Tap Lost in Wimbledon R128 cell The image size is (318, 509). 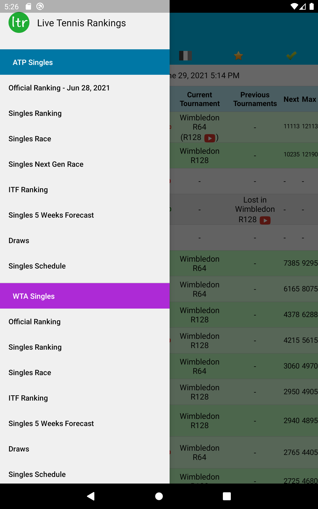click(x=255, y=209)
